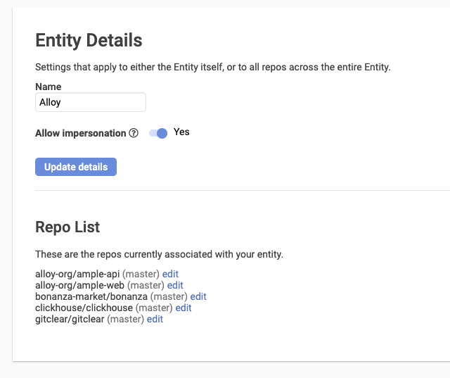Edit the alloy-org/ample-api repo

coord(170,274)
